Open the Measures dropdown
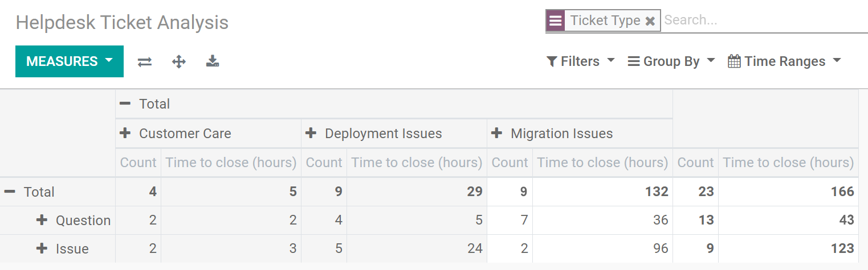Image resolution: width=868 pixels, height=270 pixels. [x=70, y=61]
